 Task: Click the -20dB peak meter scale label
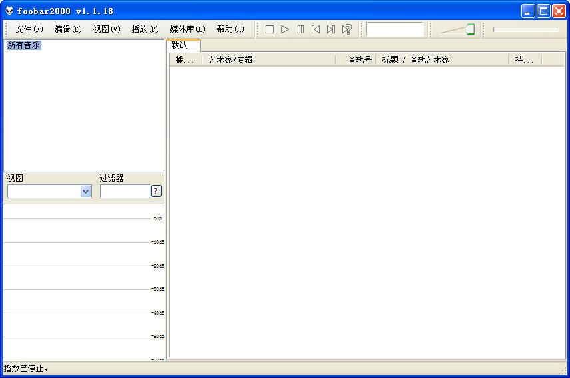click(158, 266)
